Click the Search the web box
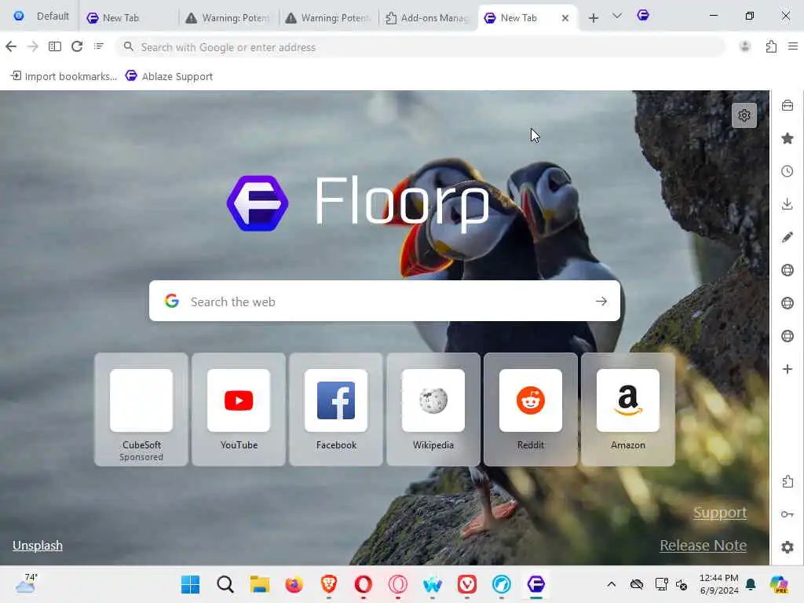The width and height of the screenshot is (804, 603). click(385, 301)
